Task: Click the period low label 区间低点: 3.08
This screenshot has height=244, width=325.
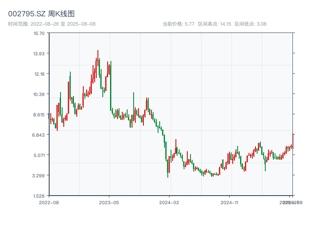Action: click(x=251, y=24)
